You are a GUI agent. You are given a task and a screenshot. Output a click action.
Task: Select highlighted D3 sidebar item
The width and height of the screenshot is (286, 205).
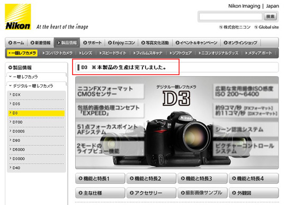pyautogui.click(x=37, y=113)
